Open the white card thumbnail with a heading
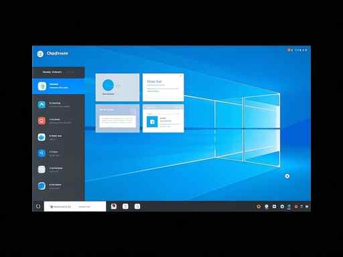Screen dimensions: 343x257 163,87
